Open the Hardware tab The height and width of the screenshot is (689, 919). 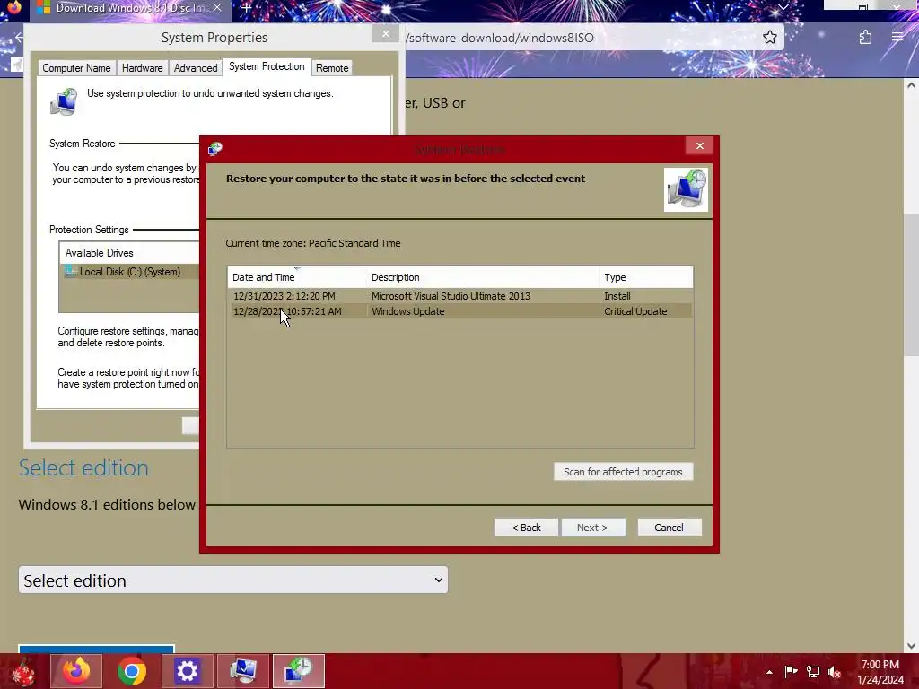pyautogui.click(x=142, y=68)
